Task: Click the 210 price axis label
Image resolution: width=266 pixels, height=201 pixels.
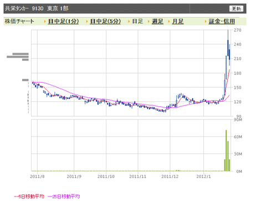Action: coord(238,59)
